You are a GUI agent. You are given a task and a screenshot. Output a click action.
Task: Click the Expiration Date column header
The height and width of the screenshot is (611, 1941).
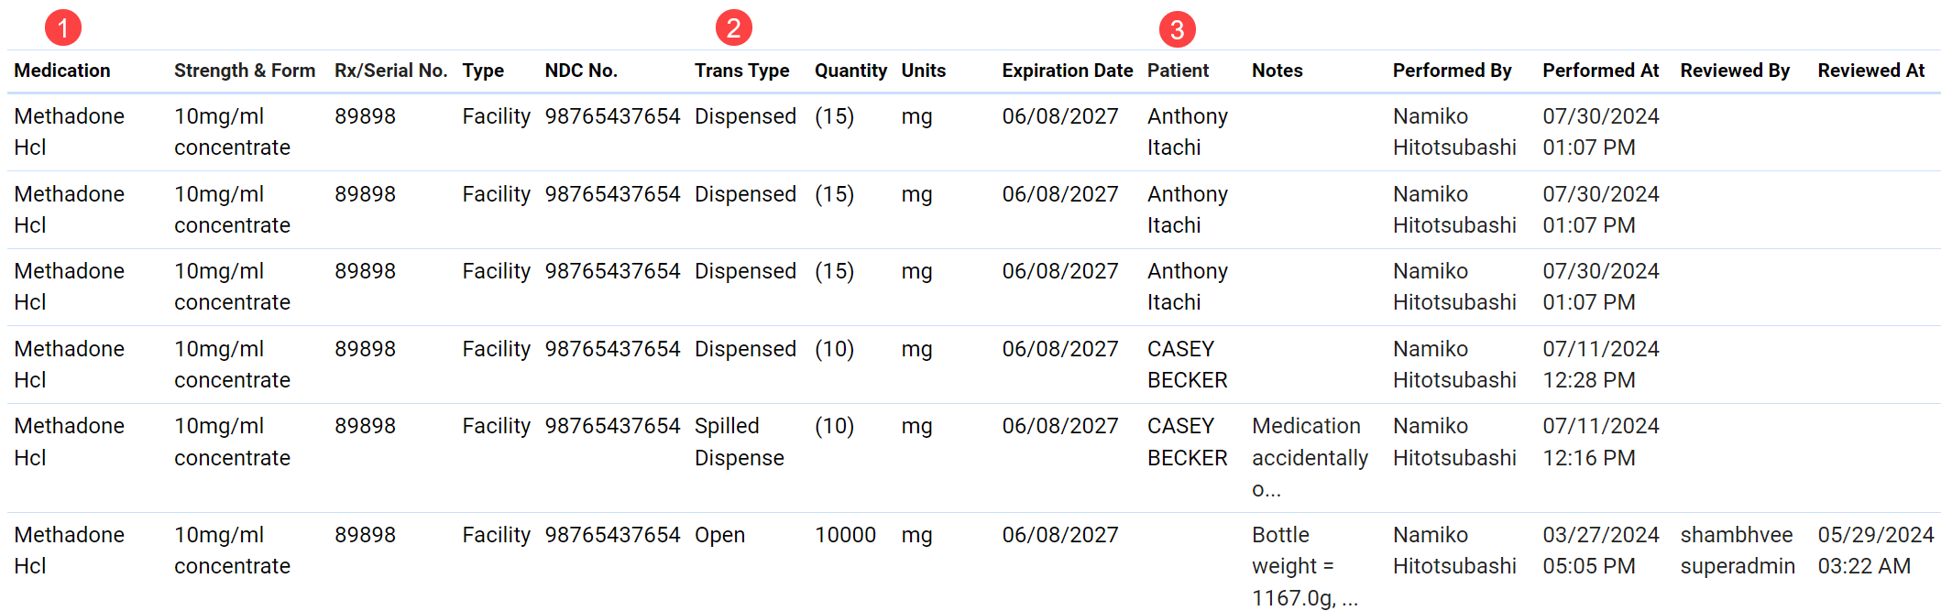click(1067, 71)
